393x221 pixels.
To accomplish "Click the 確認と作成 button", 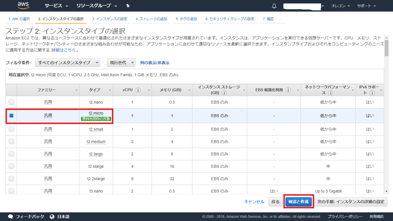I will pos(299,202).
